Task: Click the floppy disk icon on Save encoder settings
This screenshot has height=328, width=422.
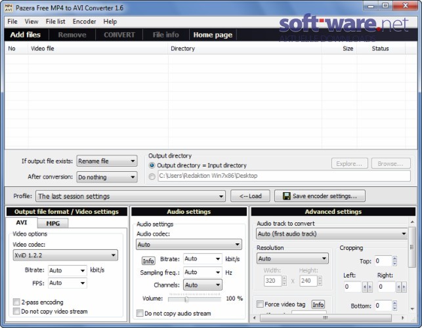Action: pyautogui.click(x=287, y=196)
